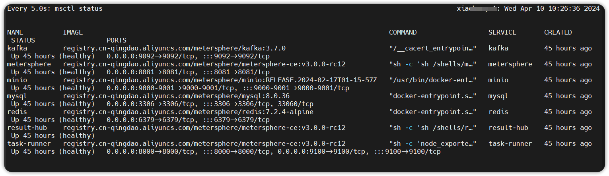
Task: Click the PORTS column header
Action: pos(117,41)
